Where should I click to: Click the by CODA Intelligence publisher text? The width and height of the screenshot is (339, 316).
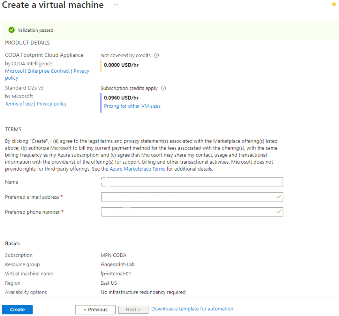tap(28, 64)
